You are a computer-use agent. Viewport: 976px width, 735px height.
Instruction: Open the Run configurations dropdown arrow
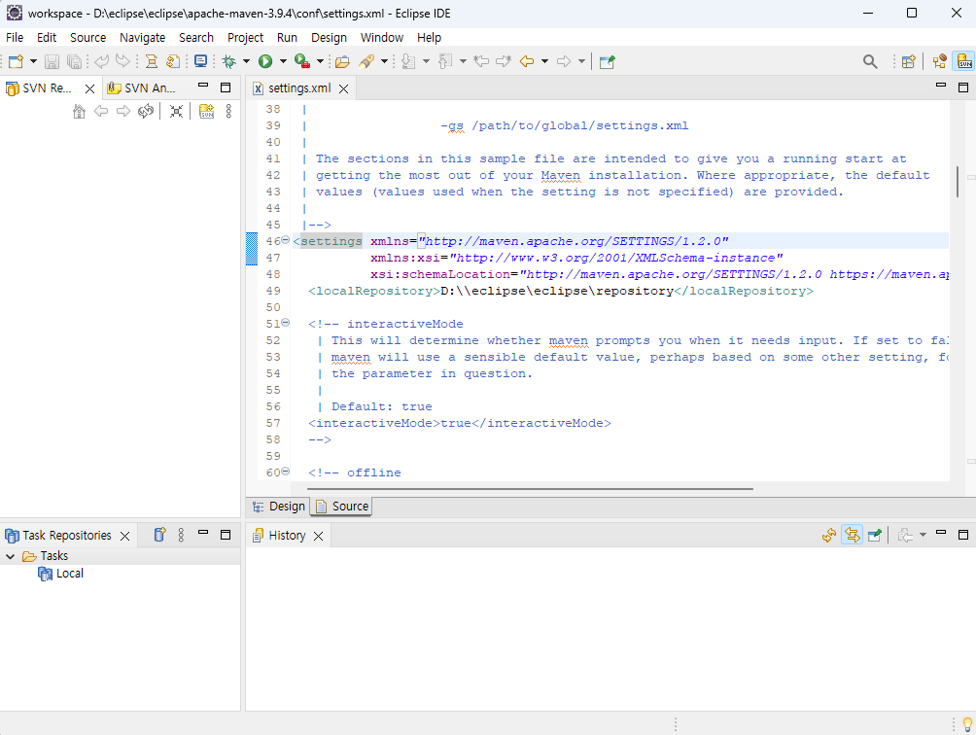tap(283, 61)
